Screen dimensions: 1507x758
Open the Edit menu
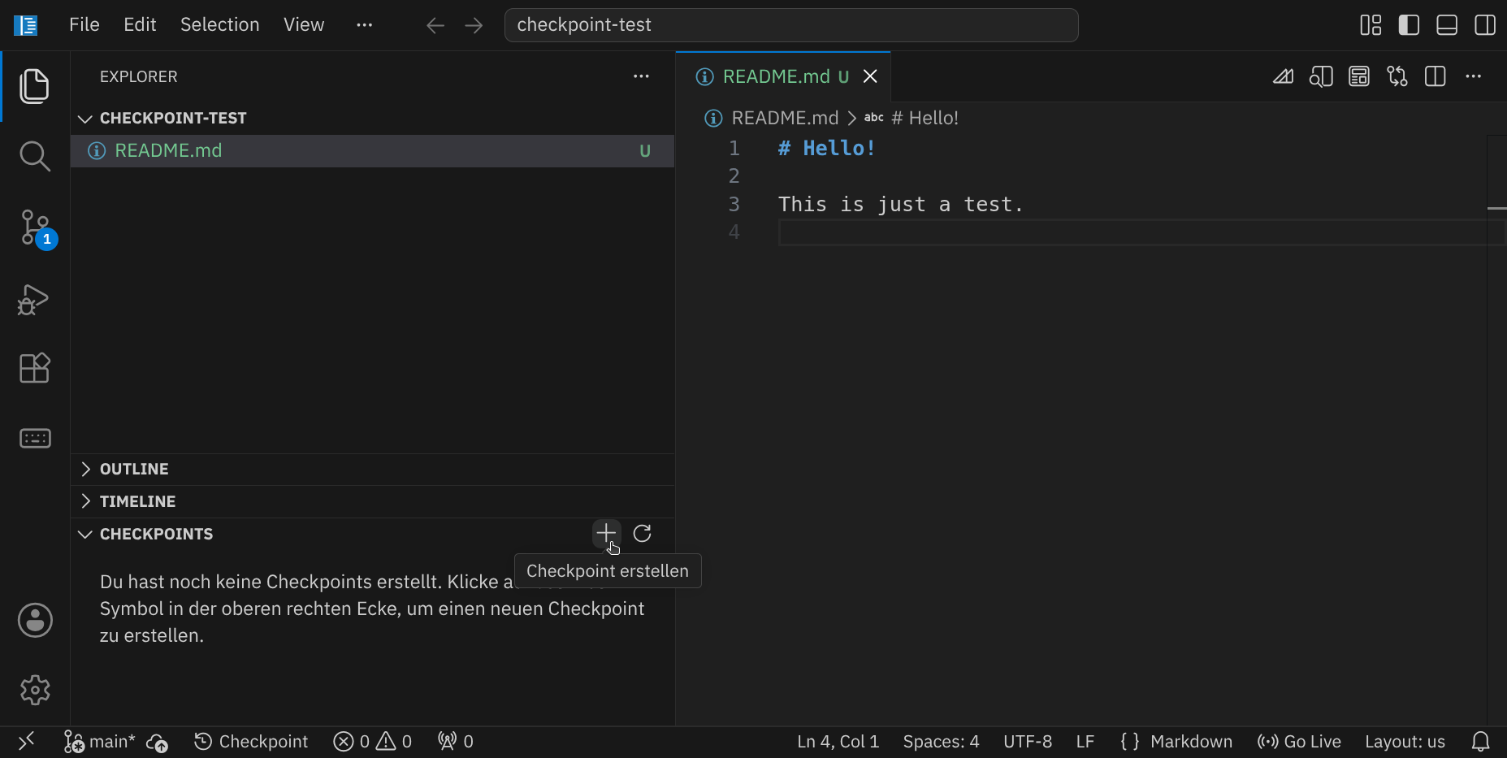coord(140,25)
